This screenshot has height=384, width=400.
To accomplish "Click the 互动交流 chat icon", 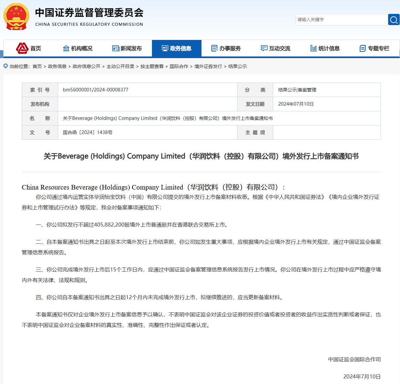I will 264,48.
